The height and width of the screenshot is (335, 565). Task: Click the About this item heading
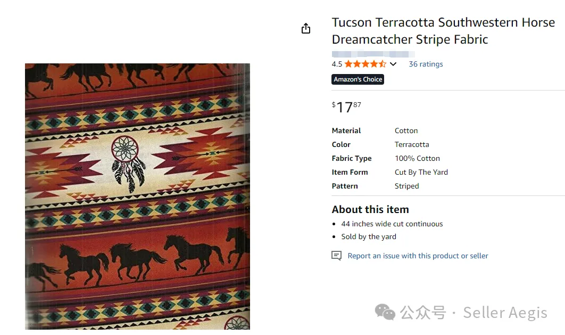(370, 209)
